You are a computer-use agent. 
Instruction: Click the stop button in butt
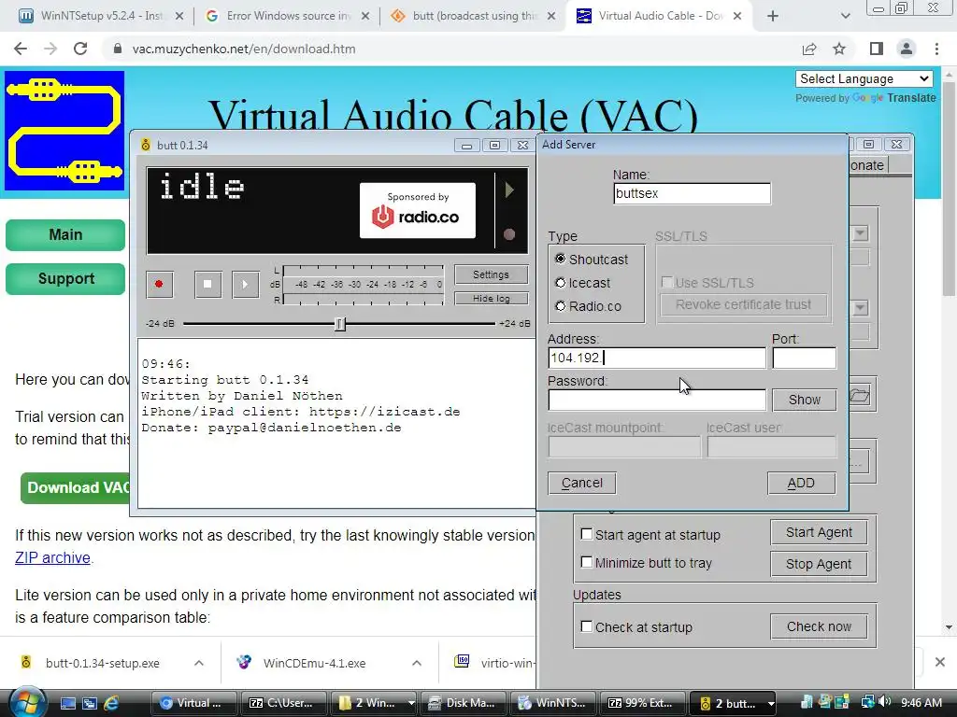coord(207,284)
